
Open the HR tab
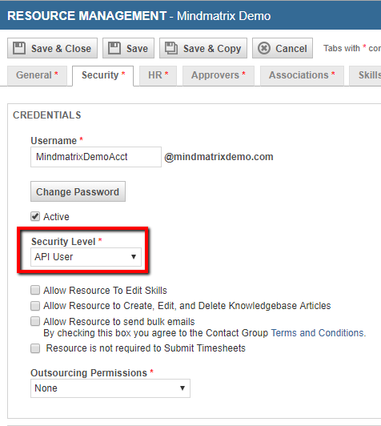click(158, 75)
